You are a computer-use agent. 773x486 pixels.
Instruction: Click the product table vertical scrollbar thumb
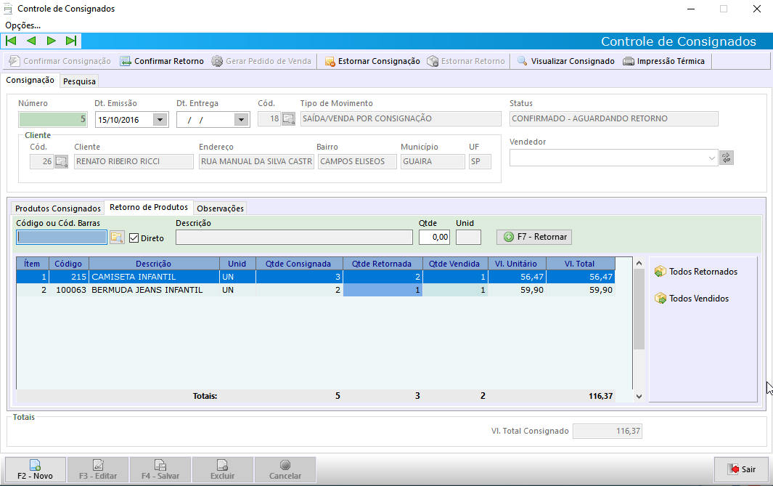click(x=639, y=309)
